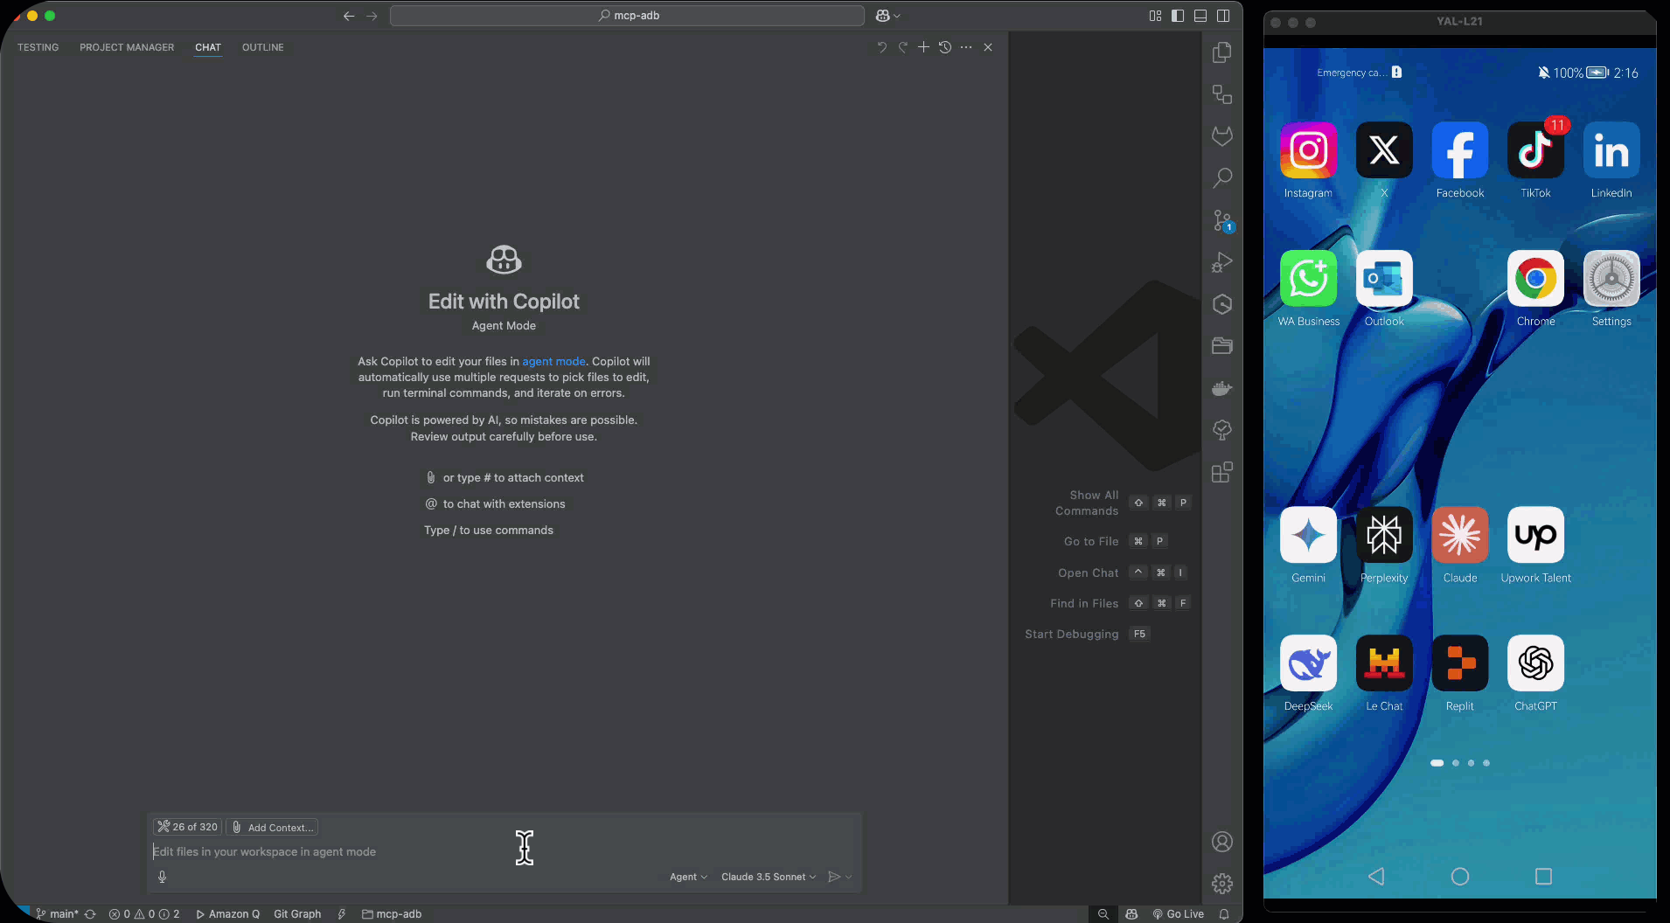Select second page dot on phone
The image size is (1670, 923).
[1455, 763]
